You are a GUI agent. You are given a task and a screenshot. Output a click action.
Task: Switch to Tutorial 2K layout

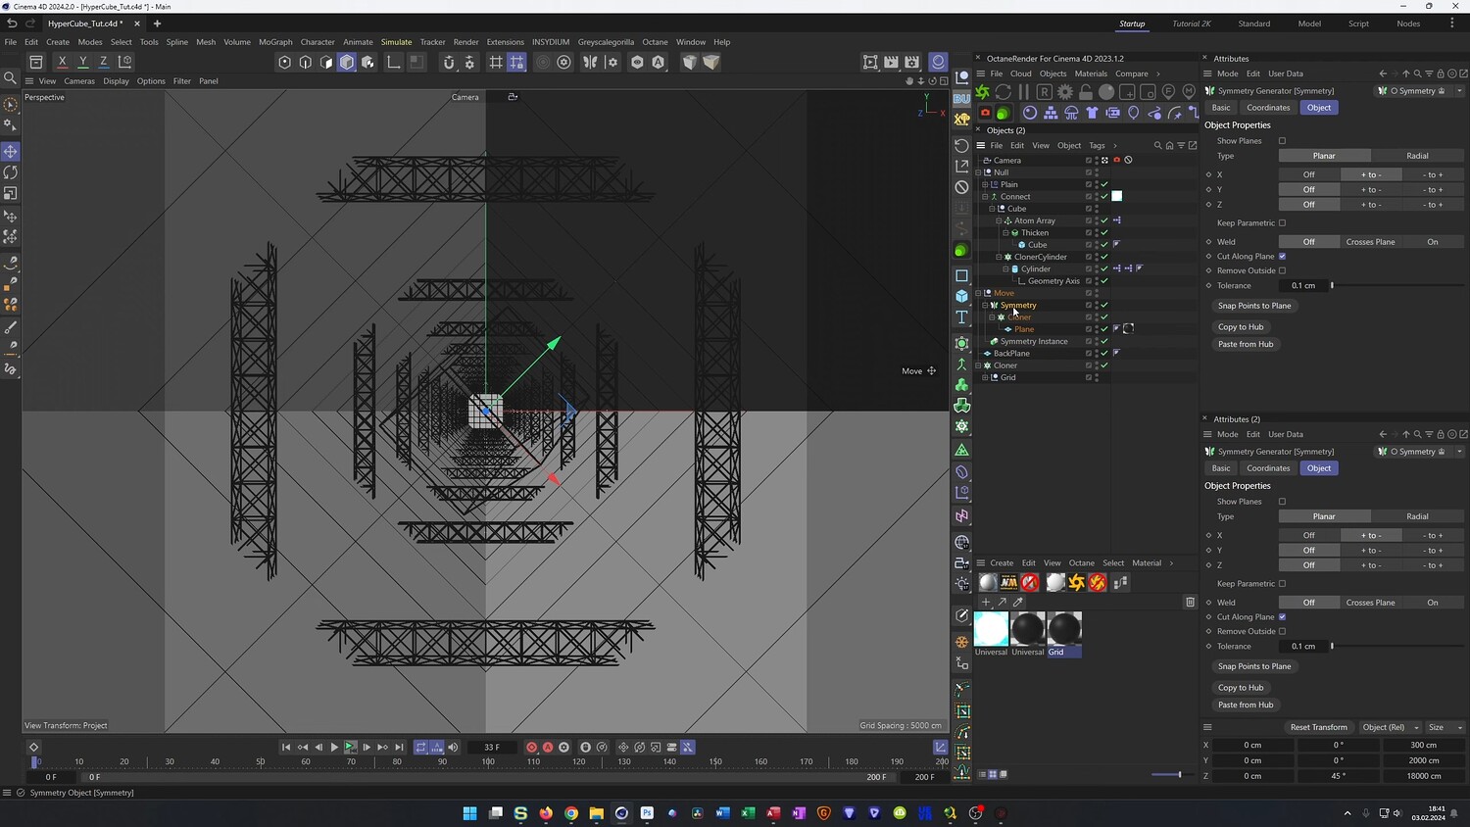(1192, 24)
